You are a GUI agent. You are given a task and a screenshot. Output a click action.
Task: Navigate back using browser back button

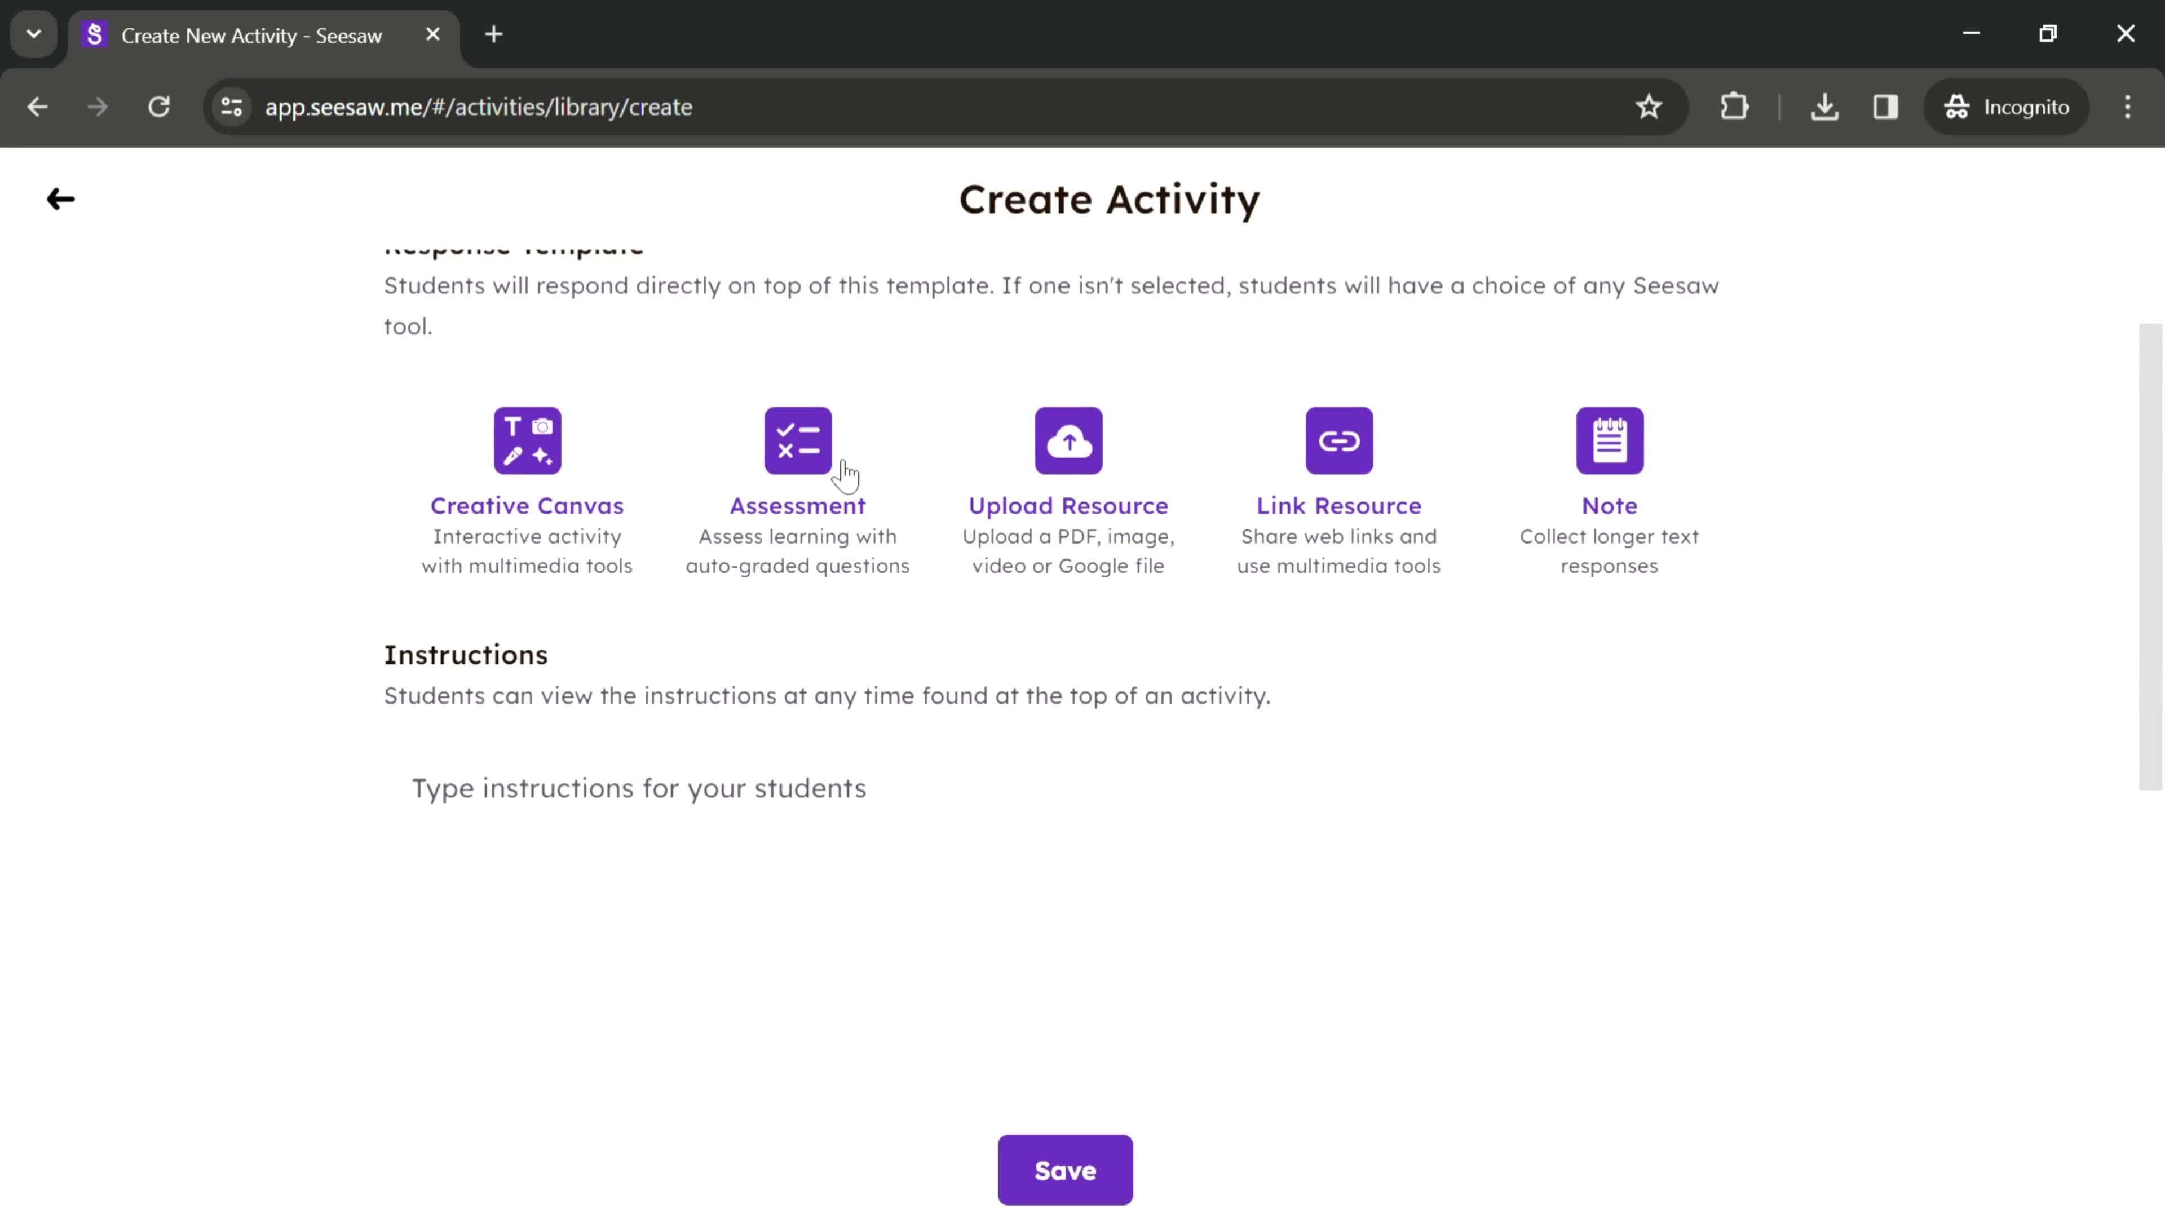point(37,105)
